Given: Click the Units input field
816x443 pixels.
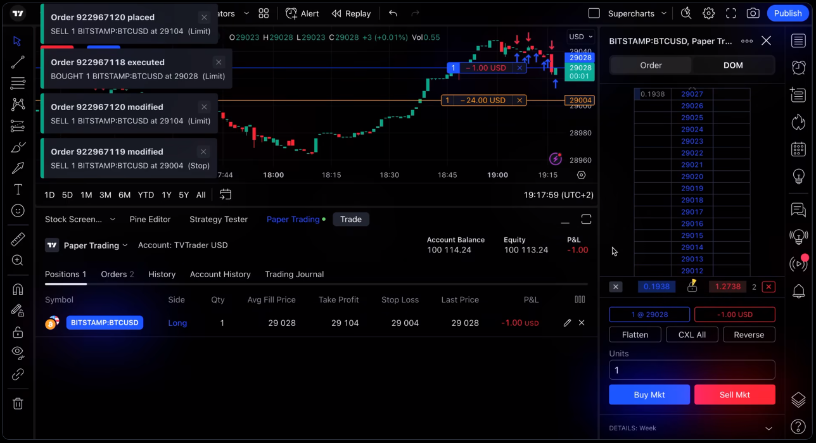Looking at the screenshot, I should tap(692, 370).
